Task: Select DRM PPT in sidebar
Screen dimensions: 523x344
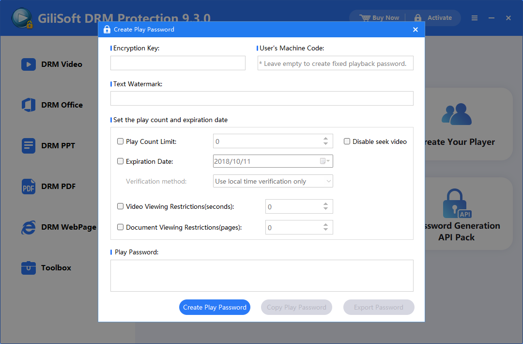Action: [x=58, y=146]
